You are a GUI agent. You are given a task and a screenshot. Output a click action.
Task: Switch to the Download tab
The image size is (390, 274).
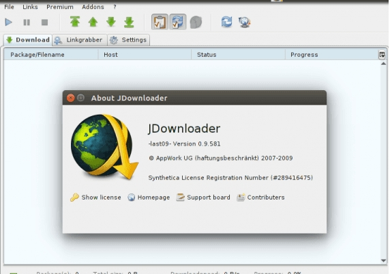[x=27, y=40]
